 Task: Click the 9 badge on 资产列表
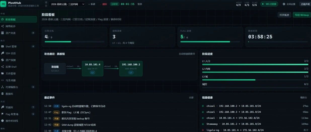pyautogui.click(x=33, y=33)
